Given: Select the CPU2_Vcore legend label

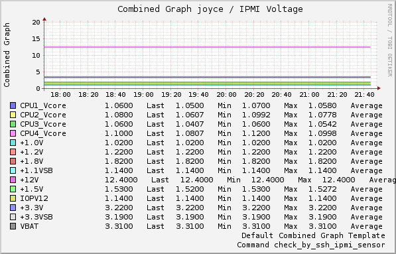Looking at the screenshot, I should click(43, 115).
